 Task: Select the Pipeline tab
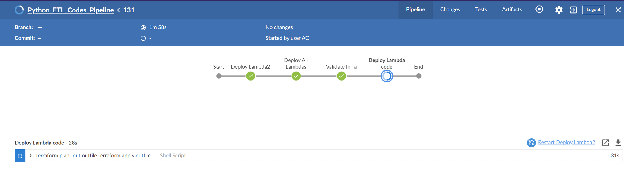click(x=415, y=10)
